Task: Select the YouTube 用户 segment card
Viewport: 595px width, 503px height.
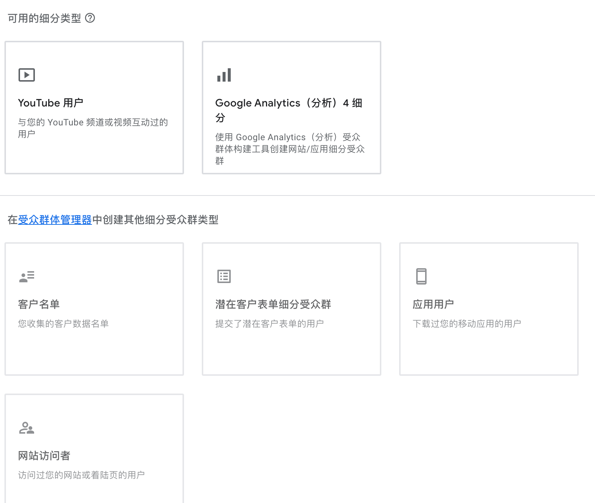Action: 94,107
